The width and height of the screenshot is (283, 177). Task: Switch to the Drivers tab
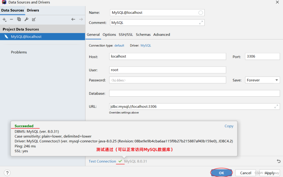(x=33, y=10)
